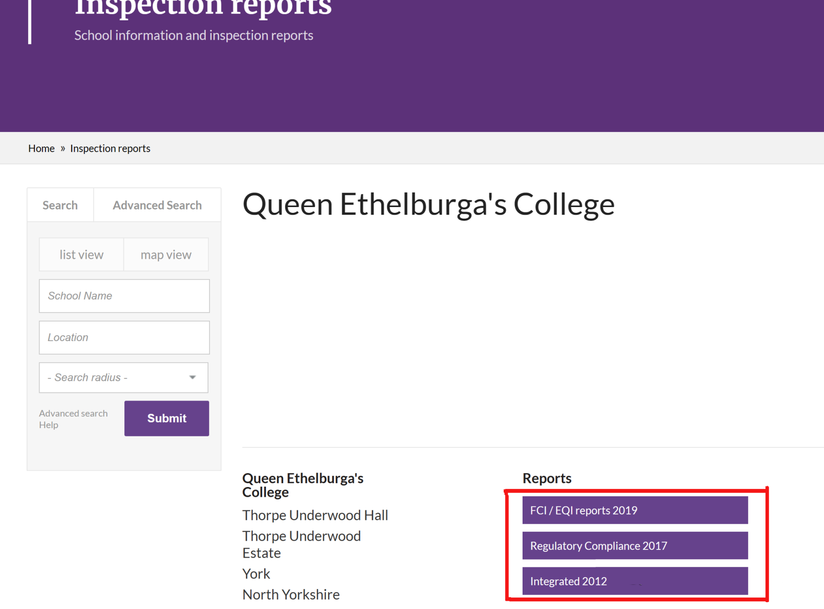Click the Reports section heading

[x=547, y=478]
